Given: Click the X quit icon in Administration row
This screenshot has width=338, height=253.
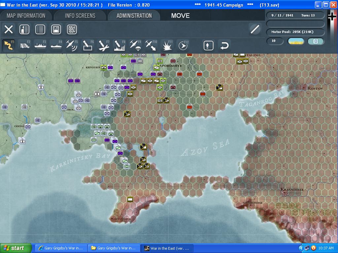Looking at the screenshot, I should (9, 29).
